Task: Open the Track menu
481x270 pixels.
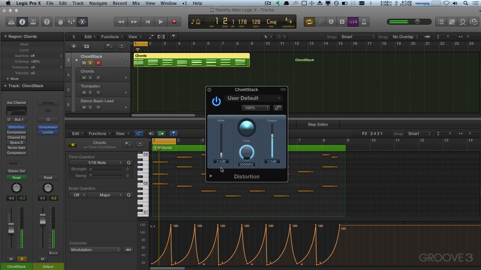Action: coord(78,3)
